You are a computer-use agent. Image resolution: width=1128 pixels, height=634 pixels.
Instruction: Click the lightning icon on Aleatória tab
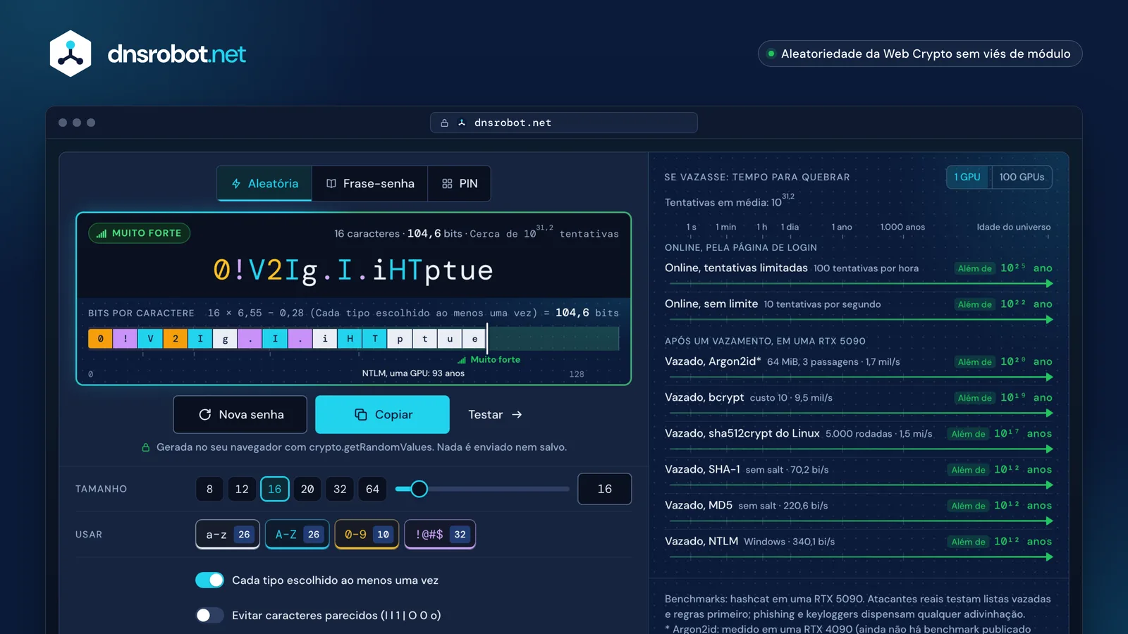pyautogui.click(x=236, y=184)
